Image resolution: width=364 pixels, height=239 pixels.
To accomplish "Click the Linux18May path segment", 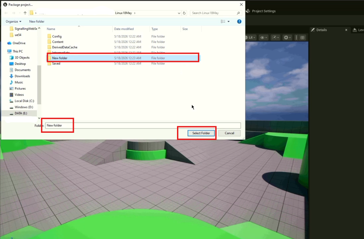I will 123,13.
